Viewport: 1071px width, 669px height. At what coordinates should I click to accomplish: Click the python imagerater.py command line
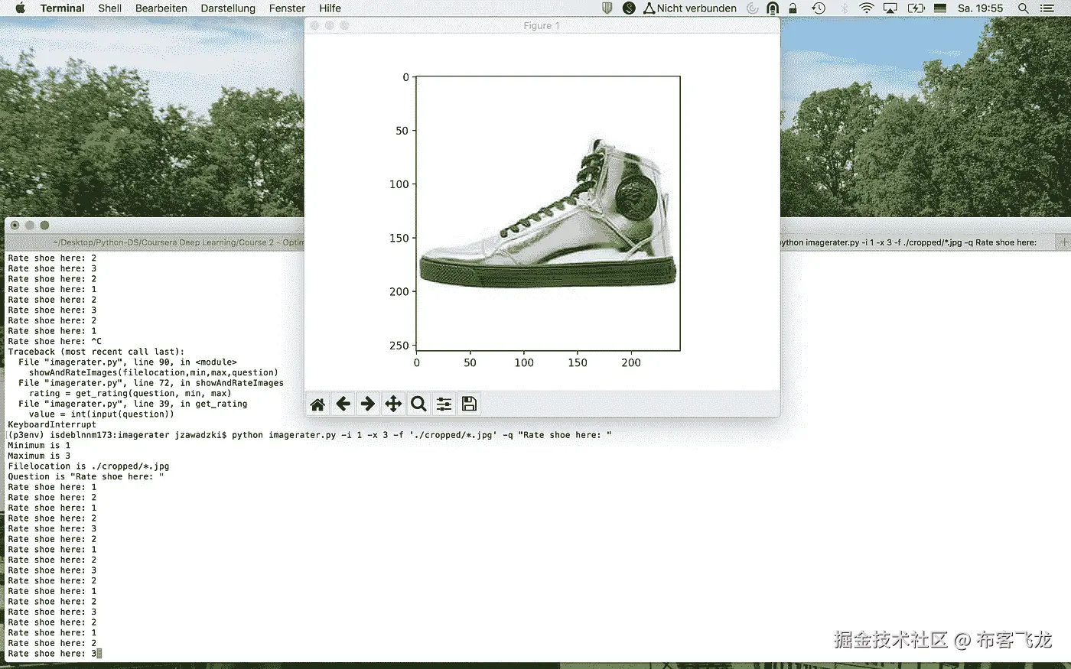coord(310,435)
